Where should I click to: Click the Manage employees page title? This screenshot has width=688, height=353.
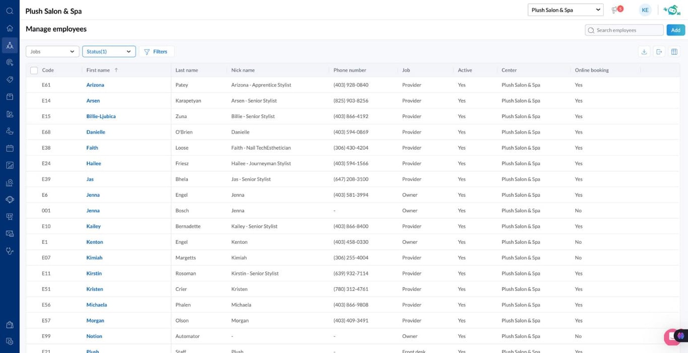pyautogui.click(x=56, y=29)
